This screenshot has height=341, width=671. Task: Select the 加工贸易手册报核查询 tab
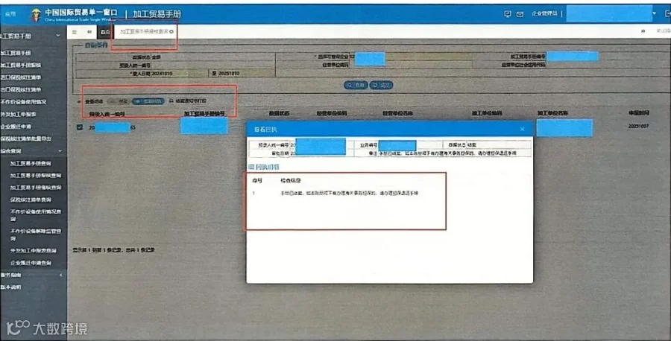click(144, 31)
